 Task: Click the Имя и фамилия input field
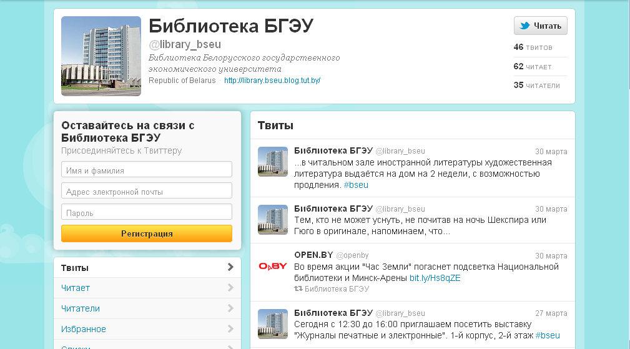[x=147, y=169]
